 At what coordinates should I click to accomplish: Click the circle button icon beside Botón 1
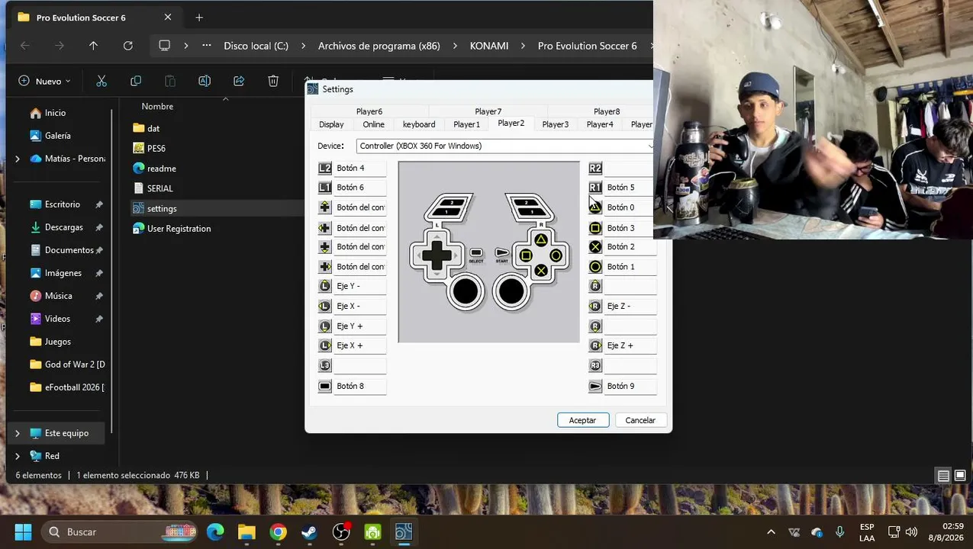coord(595,267)
